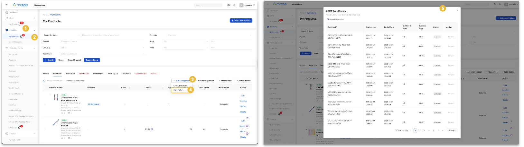Choose View History from ZORT menu
This screenshot has height=147, width=524.
pyautogui.click(x=178, y=90)
